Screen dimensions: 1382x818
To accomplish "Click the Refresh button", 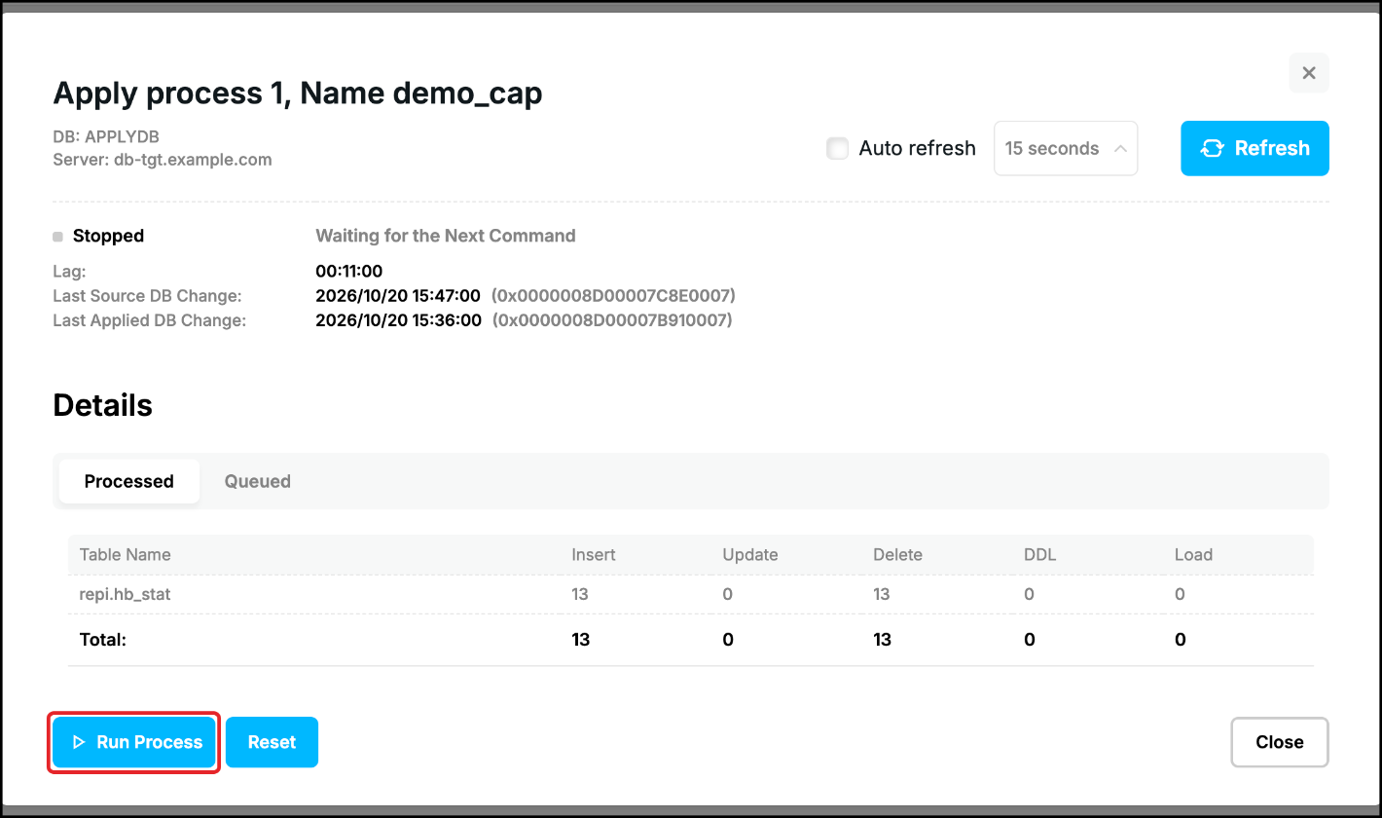I will click(1255, 148).
